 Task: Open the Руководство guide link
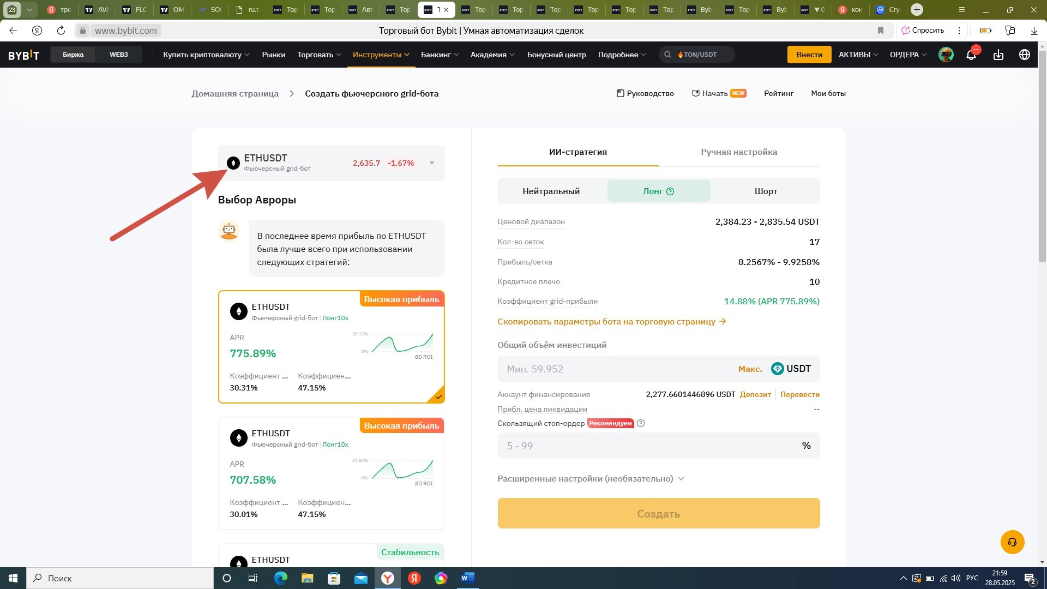[645, 93]
